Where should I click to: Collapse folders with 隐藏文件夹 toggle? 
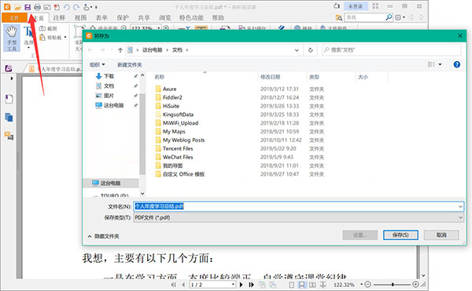103,236
